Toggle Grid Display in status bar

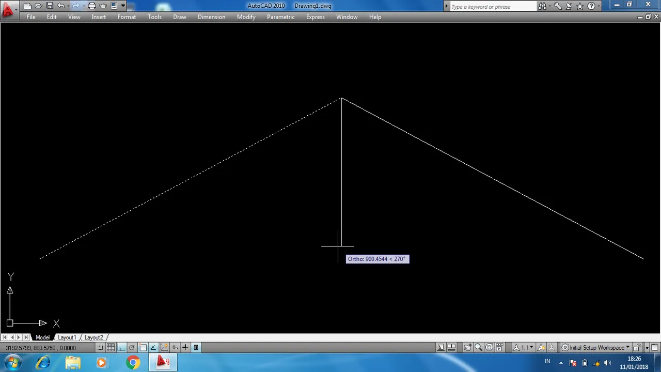point(111,348)
